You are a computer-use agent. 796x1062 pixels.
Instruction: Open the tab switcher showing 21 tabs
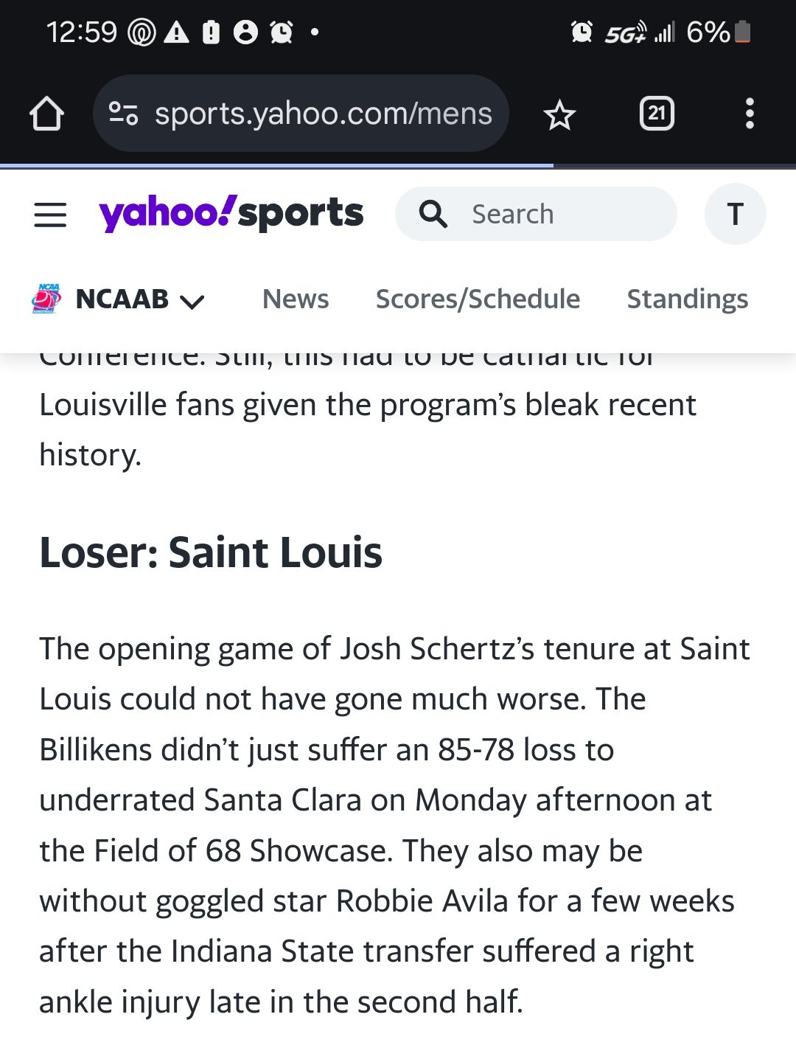657,114
